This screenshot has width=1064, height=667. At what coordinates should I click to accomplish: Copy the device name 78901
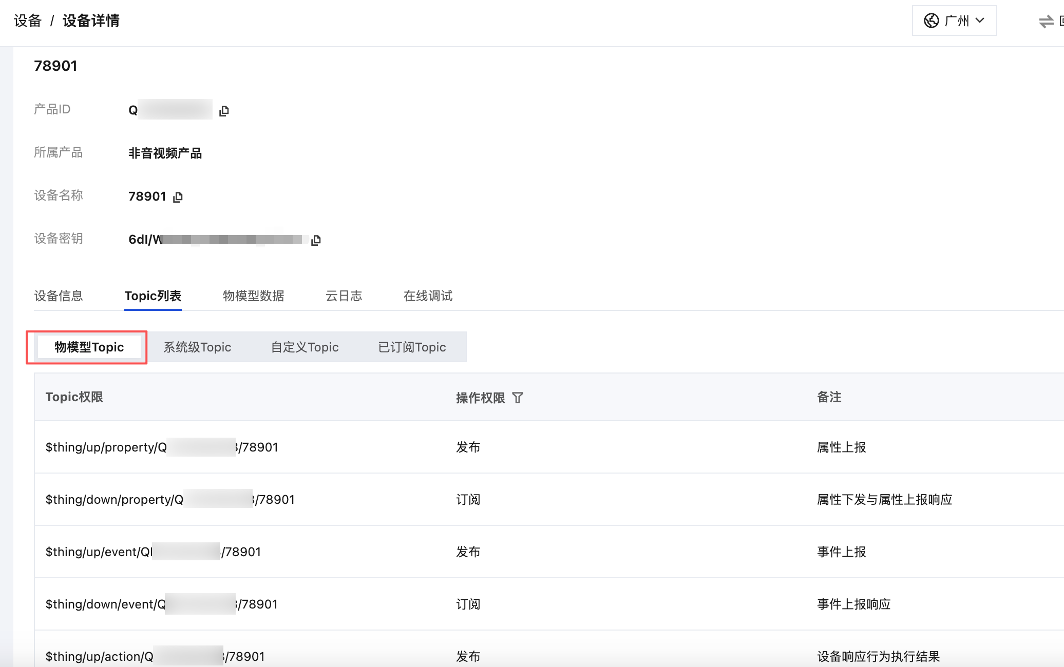[x=178, y=197]
